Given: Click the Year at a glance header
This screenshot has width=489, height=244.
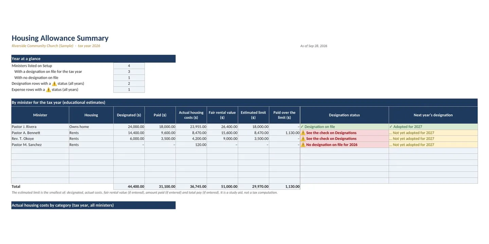Looking at the screenshot, I should (x=93, y=59).
